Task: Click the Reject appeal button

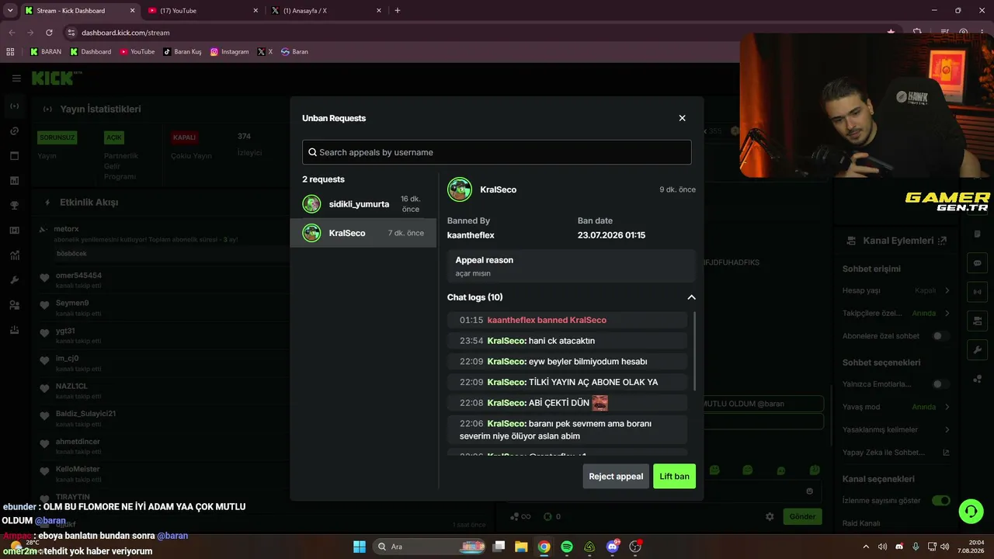Action: [616, 476]
